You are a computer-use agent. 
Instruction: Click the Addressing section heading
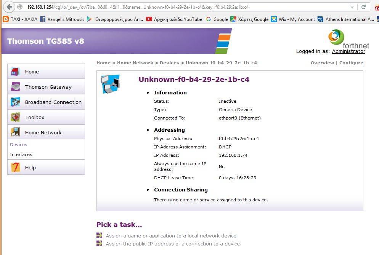pyautogui.click(x=169, y=130)
